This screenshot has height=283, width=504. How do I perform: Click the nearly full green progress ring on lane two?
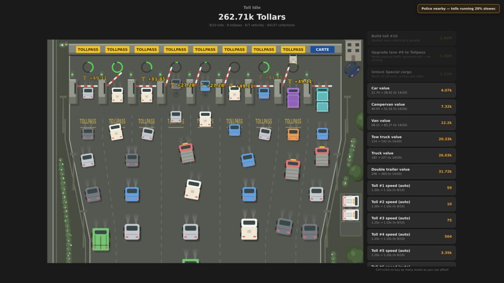117,67
